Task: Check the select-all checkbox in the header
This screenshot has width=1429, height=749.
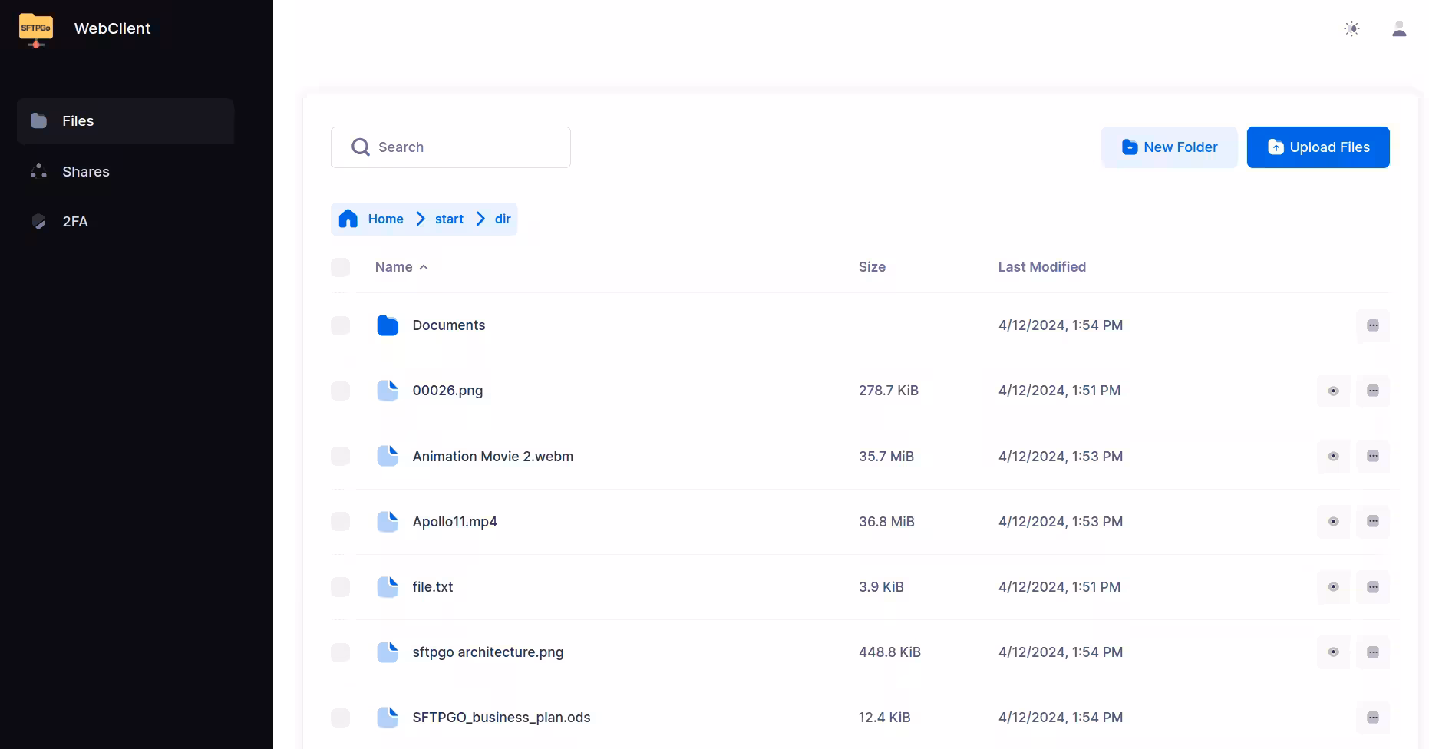Action: 340,267
